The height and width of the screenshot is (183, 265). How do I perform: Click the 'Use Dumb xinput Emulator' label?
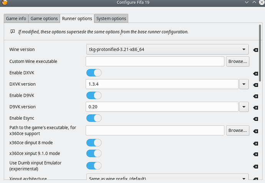[35, 166]
